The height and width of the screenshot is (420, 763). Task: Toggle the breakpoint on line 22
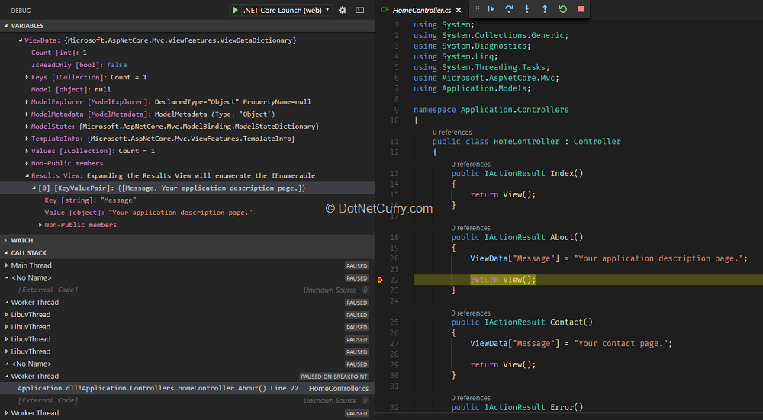380,280
